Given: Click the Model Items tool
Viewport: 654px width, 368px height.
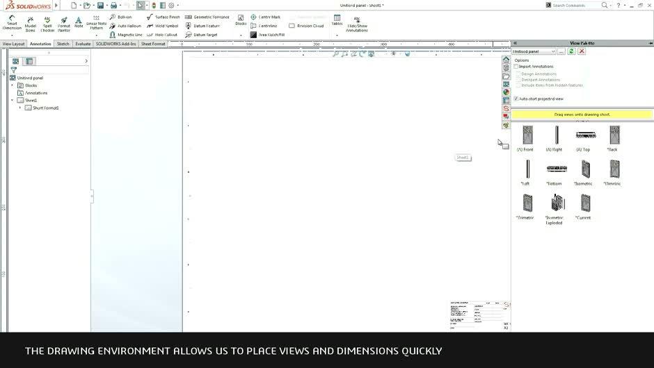Looking at the screenshot, I should tap(30, 24).
